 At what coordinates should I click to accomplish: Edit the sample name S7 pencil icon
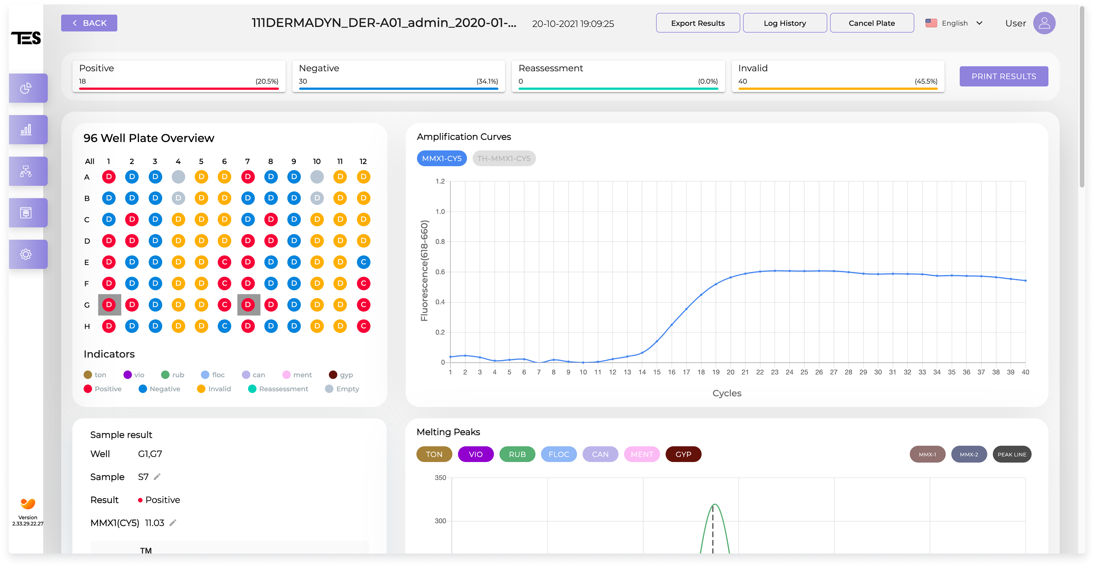click(157, 477)
